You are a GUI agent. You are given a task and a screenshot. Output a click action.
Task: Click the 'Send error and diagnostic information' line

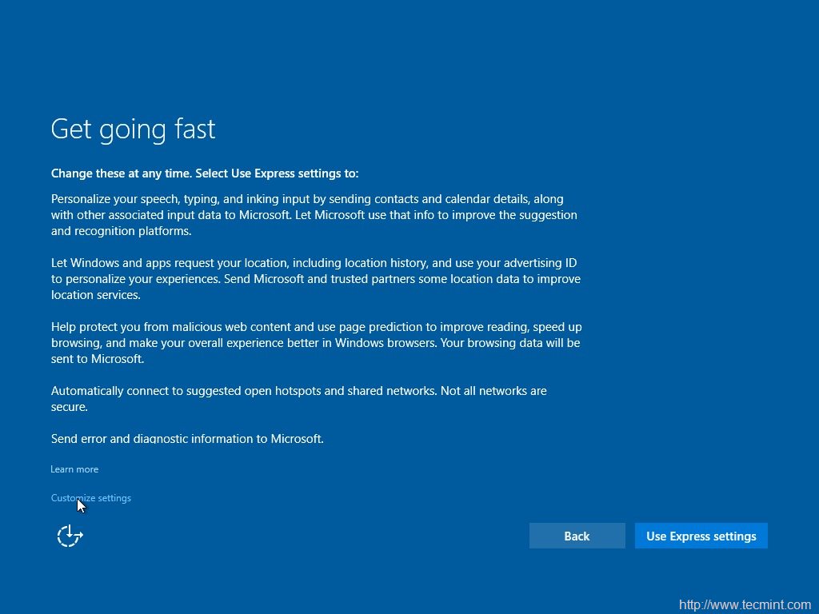[187, 439]
